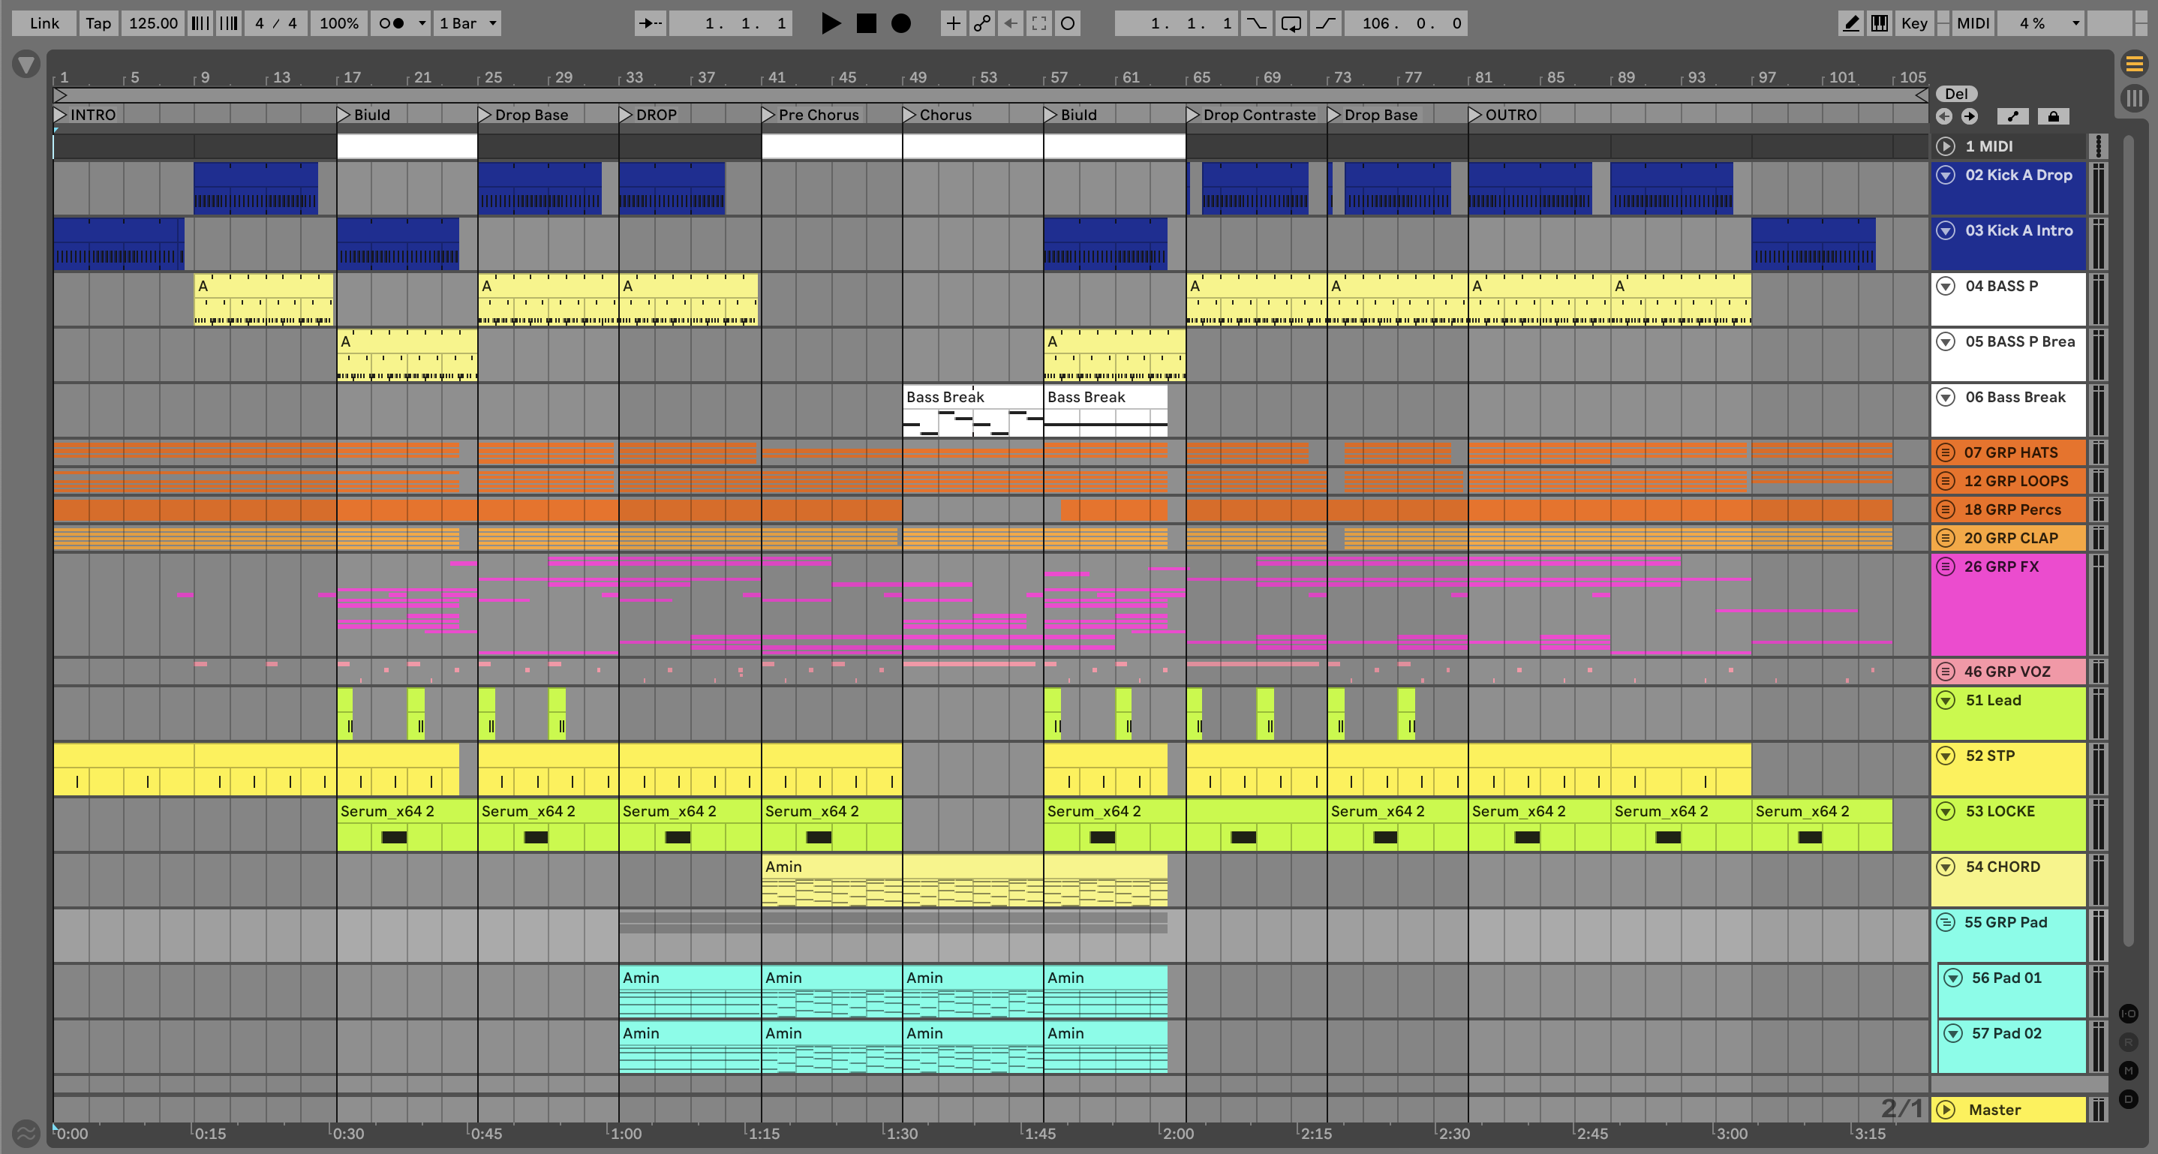
Task: Toggle the Metronome on or off
Action: [391, 23]
